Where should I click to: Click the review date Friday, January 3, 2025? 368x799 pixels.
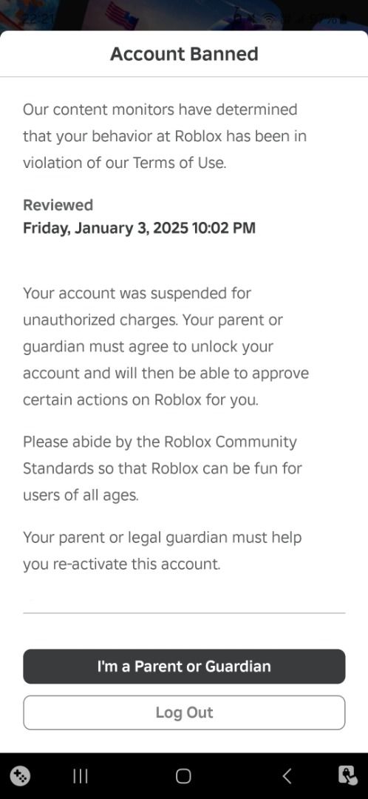pyautogui.click(x=106, y=228)
